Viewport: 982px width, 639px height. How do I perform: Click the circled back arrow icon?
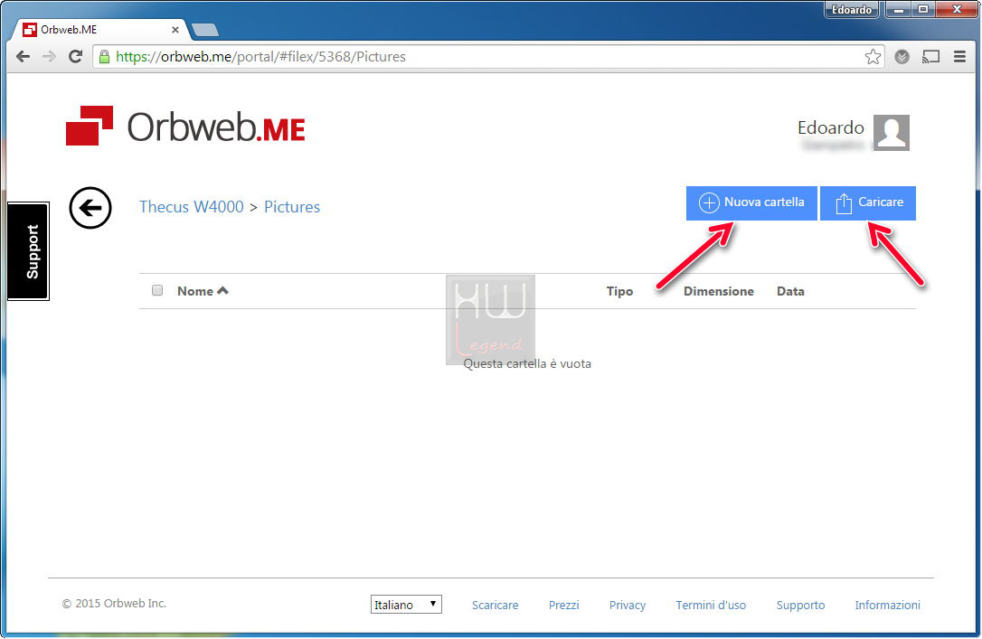90,208
